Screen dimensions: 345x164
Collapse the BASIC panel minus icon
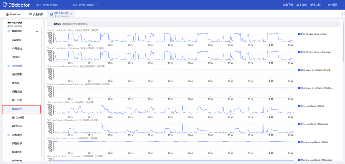pos(51,24)
